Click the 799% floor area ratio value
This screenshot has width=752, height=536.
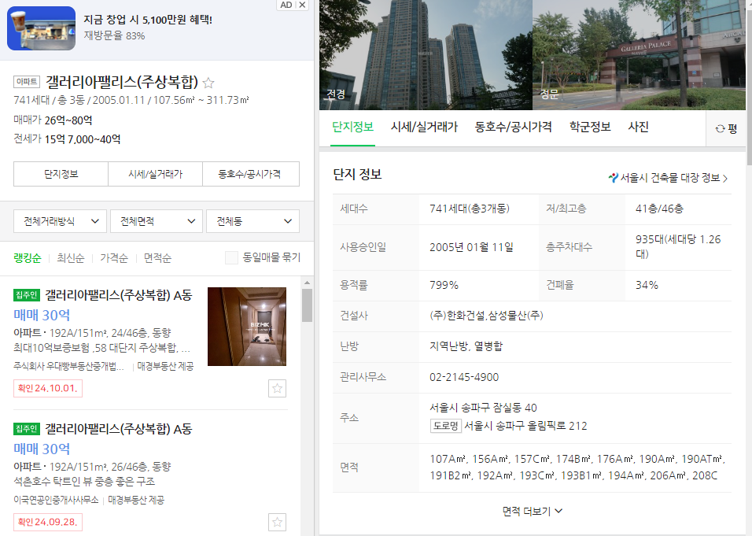coord(444,285)
